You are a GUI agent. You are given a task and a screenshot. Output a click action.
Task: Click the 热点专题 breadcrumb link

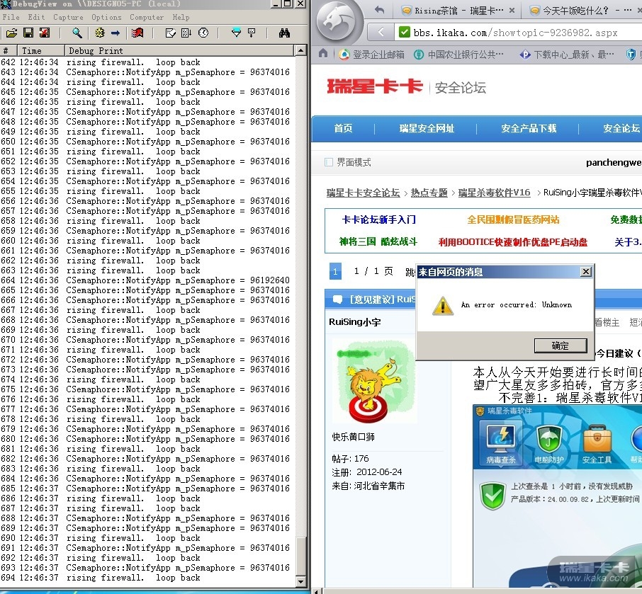[429, 193]
